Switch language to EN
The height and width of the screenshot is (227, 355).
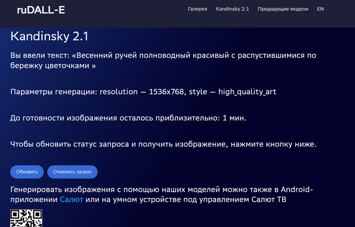click(x=320, y=9)
